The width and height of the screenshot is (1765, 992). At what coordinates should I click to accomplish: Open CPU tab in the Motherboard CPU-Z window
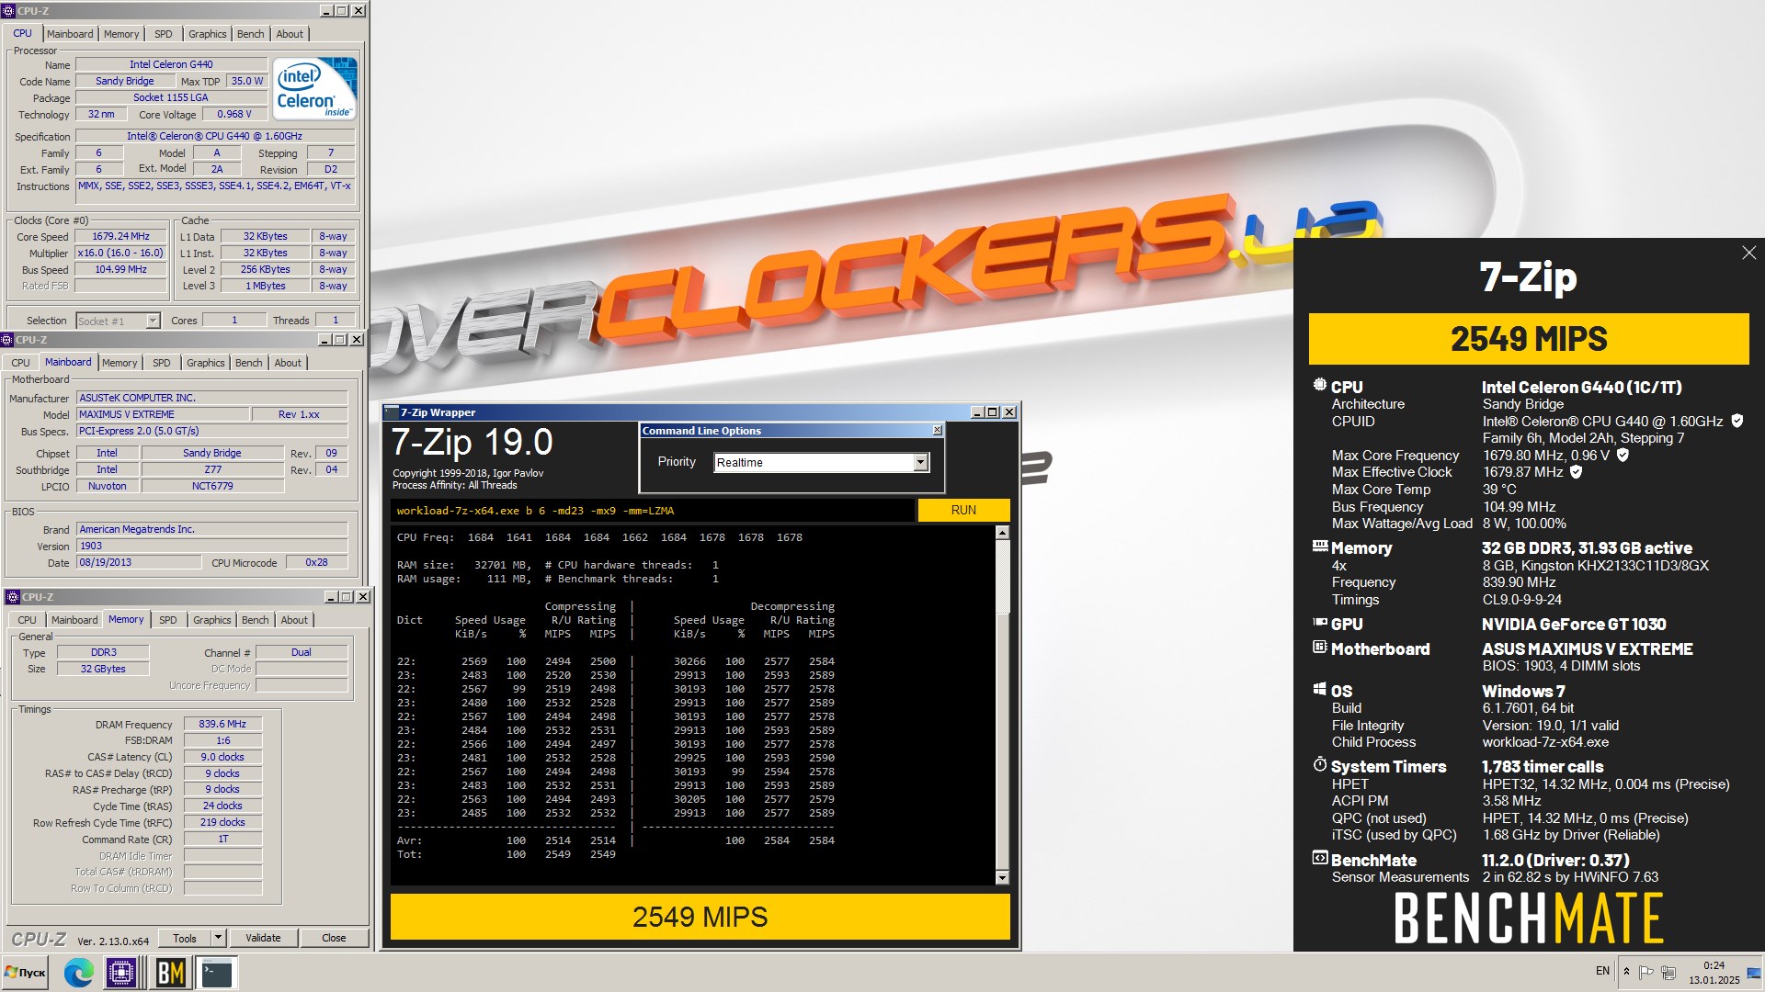pos(20,363)
